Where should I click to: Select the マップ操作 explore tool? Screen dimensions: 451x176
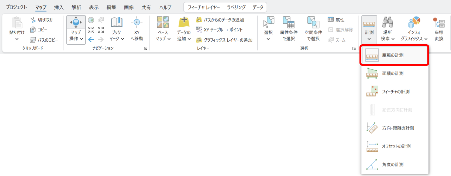tap(76, 23)
